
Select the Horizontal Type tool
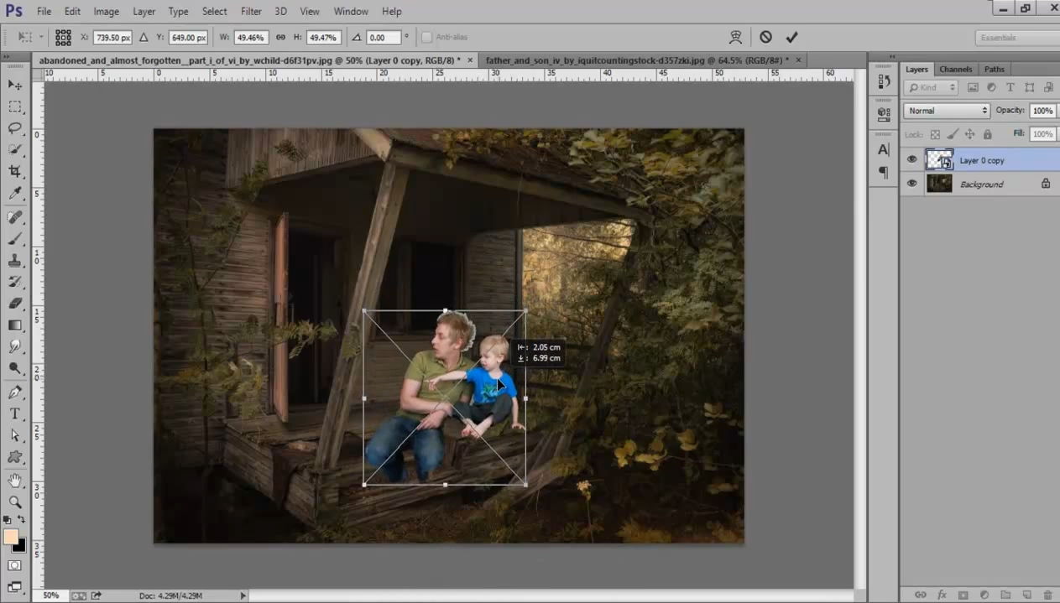(x=15, y=413)
